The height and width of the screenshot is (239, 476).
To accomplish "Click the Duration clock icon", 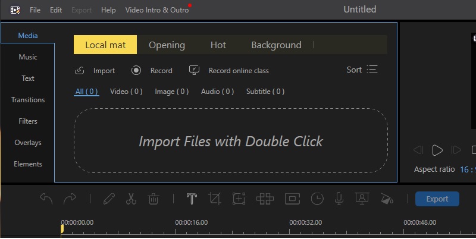I will coord(317,199).
